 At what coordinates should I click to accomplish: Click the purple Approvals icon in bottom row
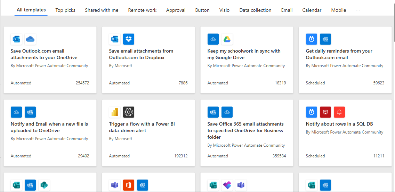227,185
